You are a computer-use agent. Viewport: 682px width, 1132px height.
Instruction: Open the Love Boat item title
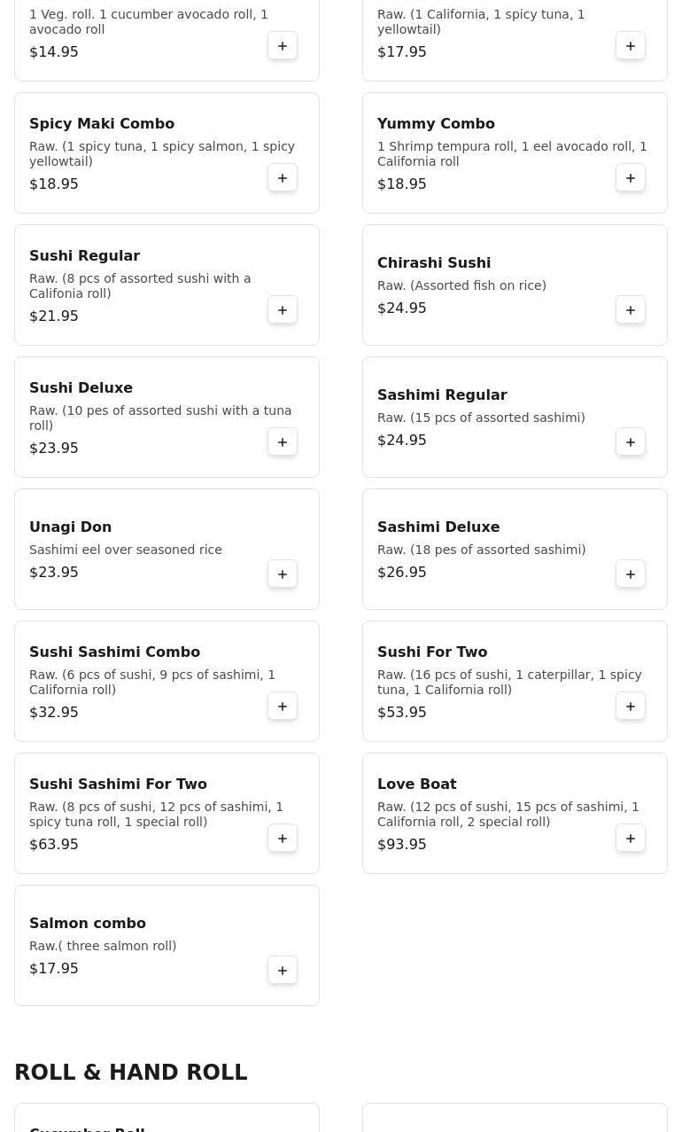point(416,784)
